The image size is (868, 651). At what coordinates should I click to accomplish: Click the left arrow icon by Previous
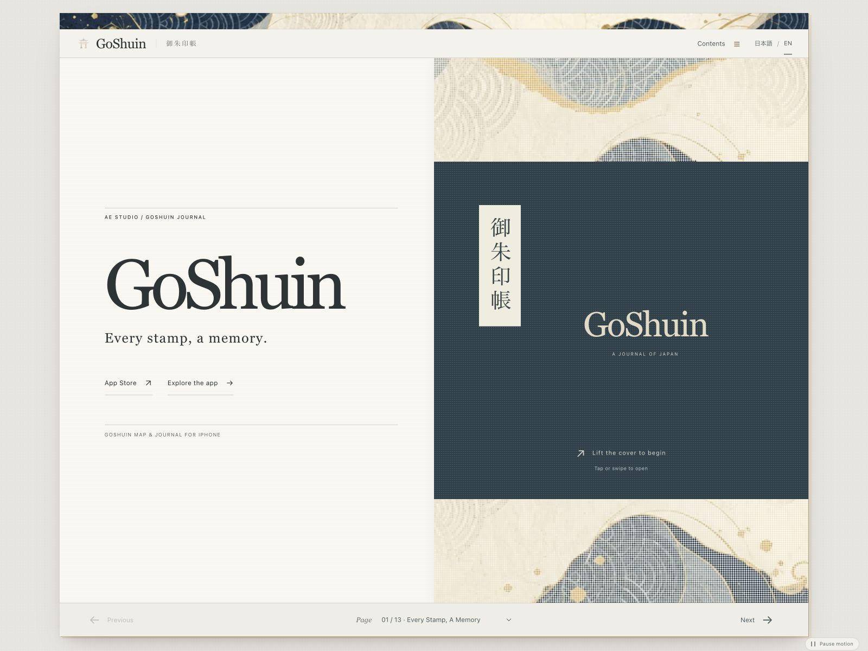click(x=94, y=620)
